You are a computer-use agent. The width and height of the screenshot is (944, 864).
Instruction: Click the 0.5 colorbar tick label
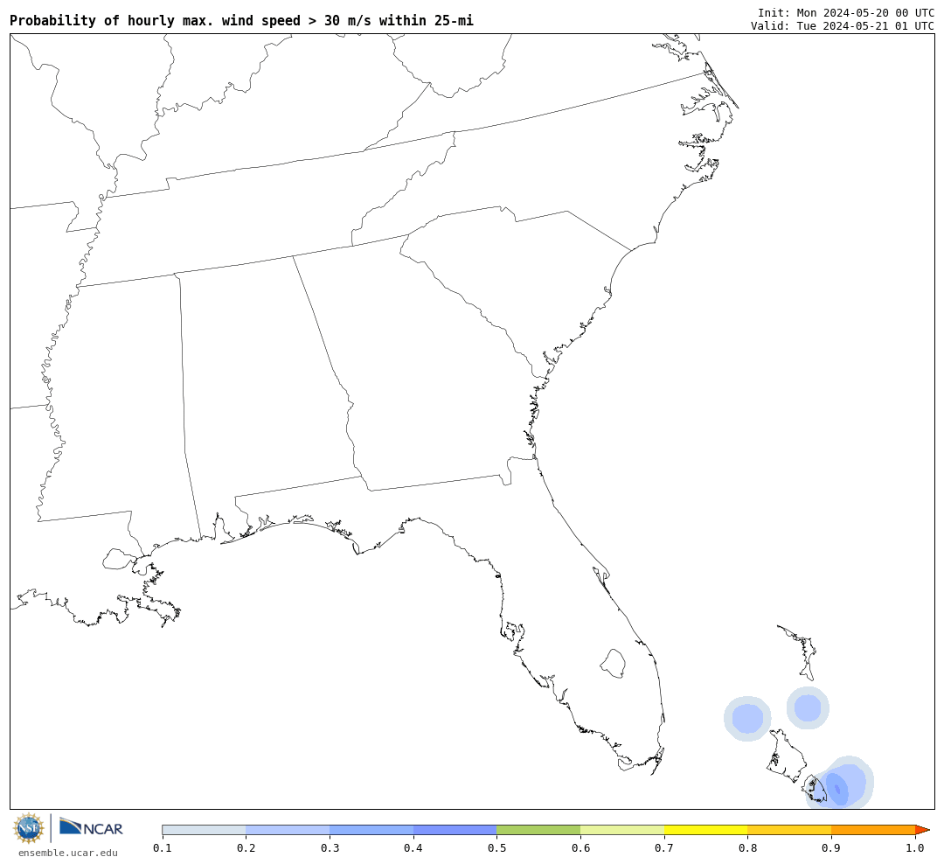coord(496,848)
